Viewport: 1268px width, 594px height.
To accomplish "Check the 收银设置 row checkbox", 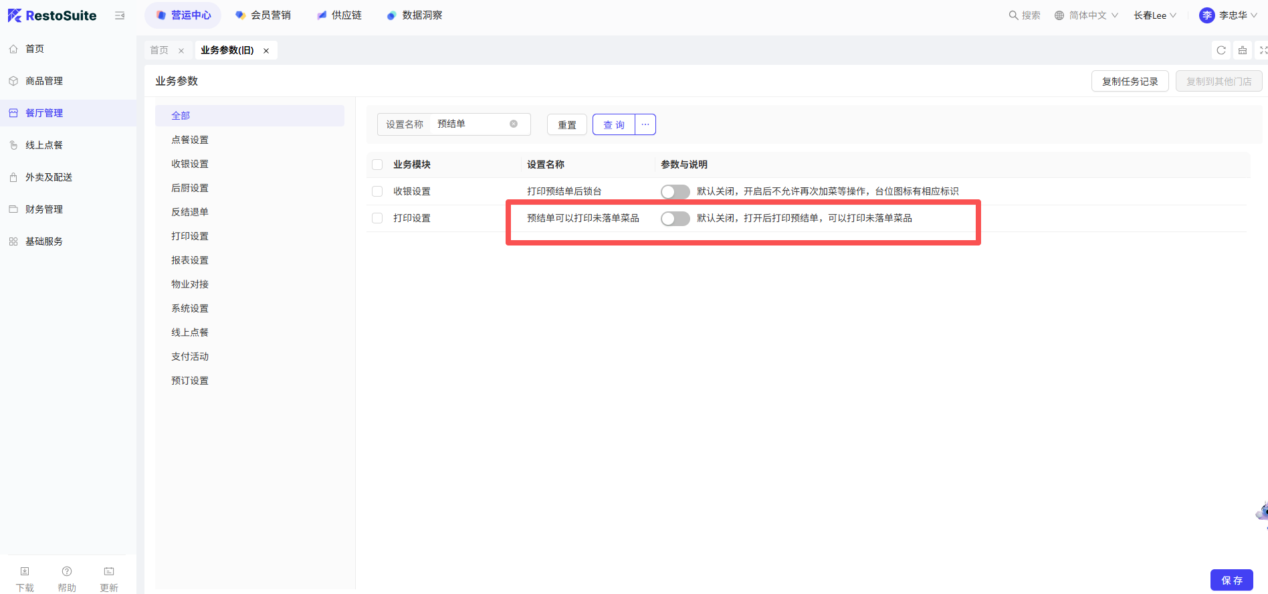I will [377, 191].
